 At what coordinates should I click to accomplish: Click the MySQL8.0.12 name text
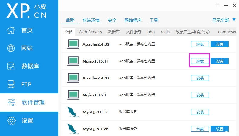95,112
